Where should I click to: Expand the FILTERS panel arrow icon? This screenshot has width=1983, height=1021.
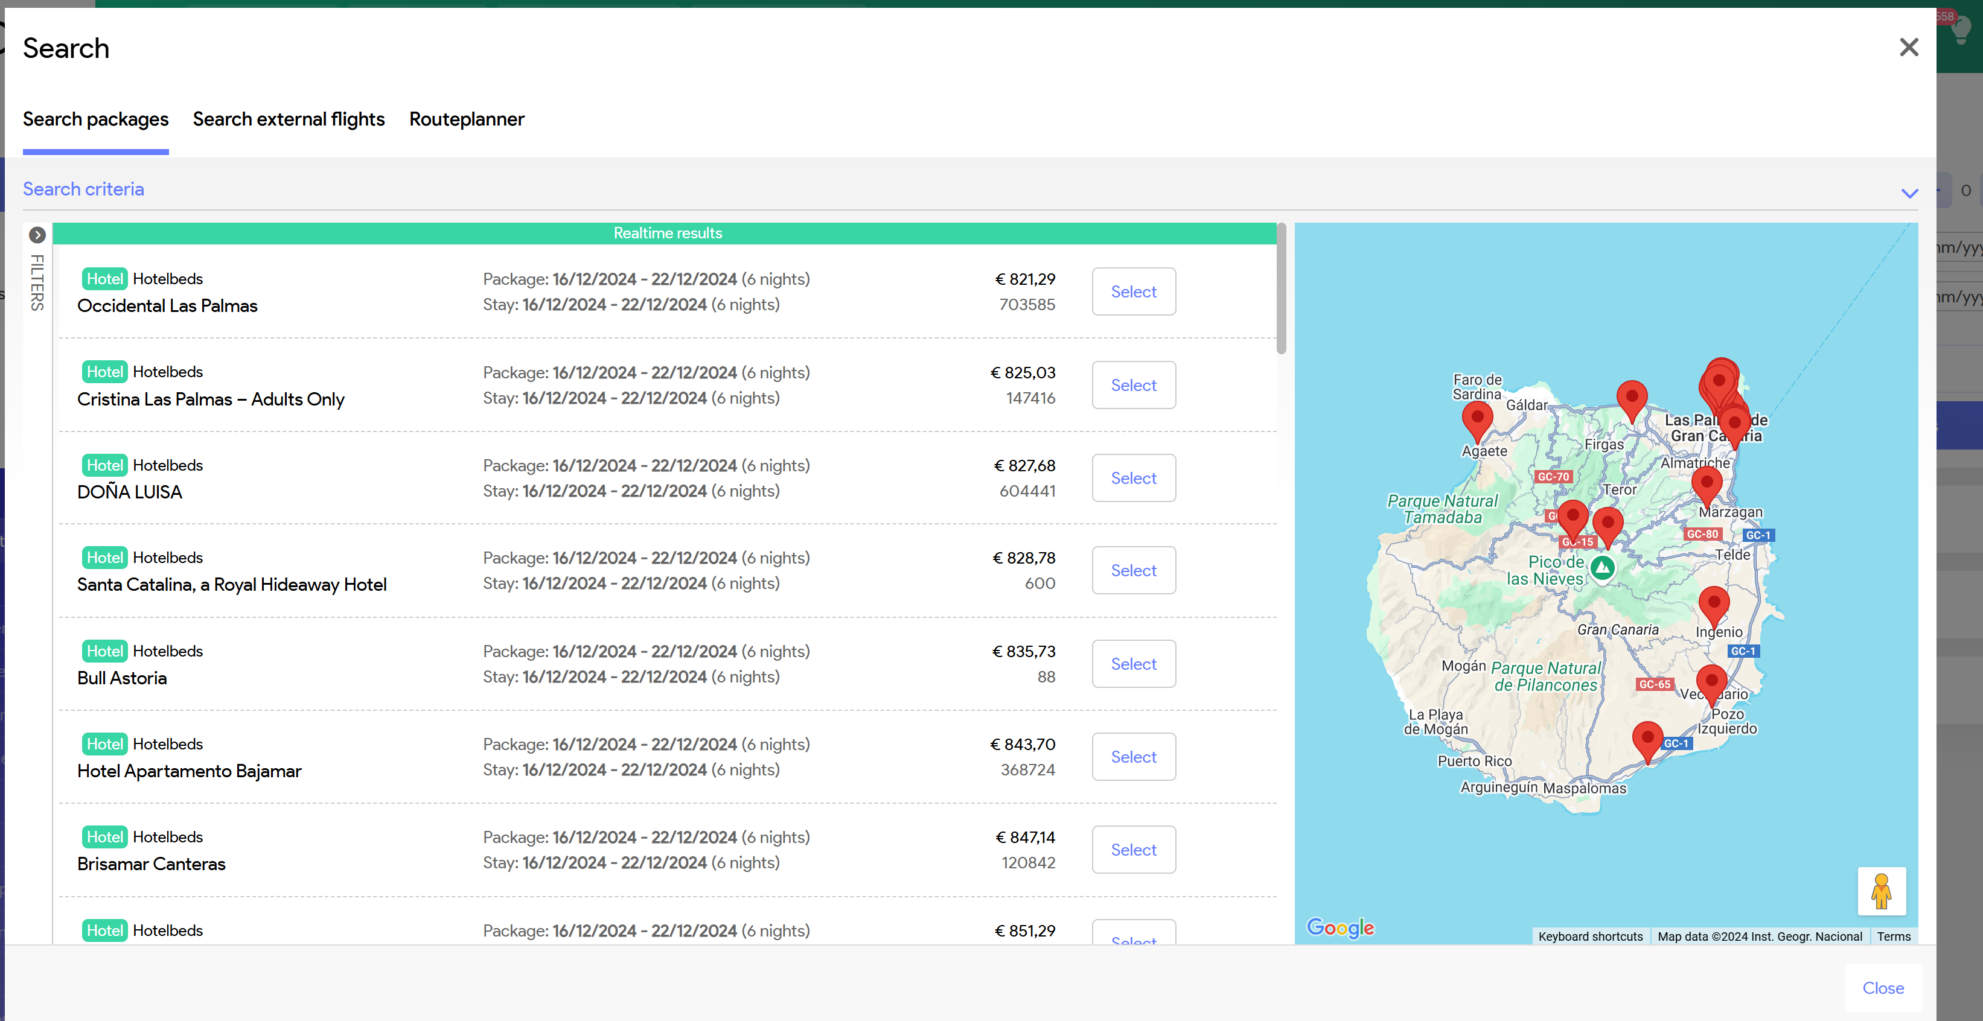coord(37,235)
